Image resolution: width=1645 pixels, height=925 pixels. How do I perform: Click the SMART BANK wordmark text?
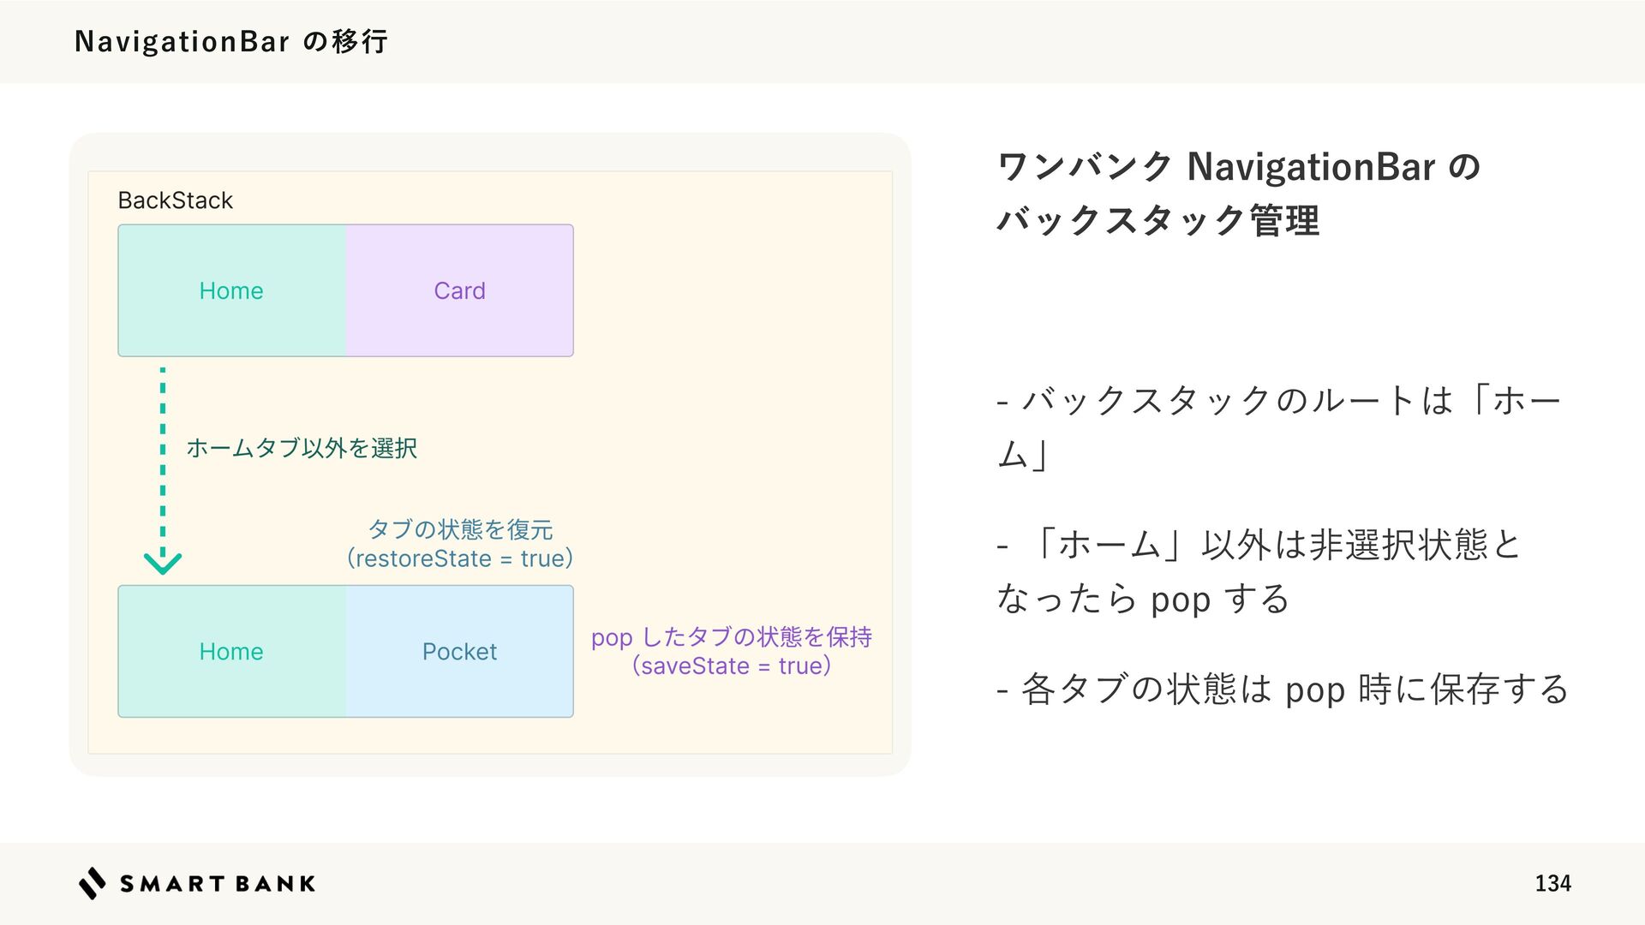click(218, 884)
